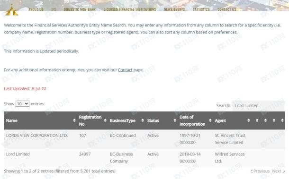289x179 pixels.
Task: Open the Show entries count dropdown
Action: point(22,104)
